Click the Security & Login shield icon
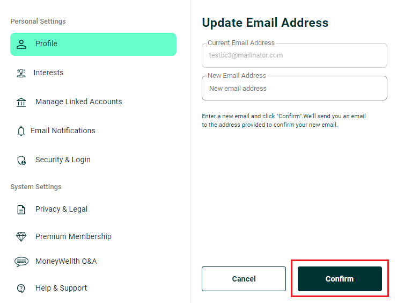 coord(21,160)
